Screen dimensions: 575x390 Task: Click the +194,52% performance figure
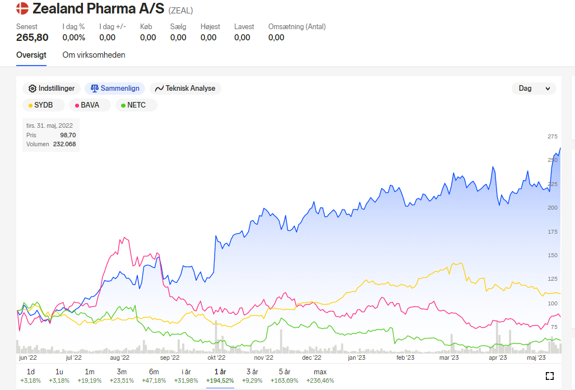coord(220,381)
